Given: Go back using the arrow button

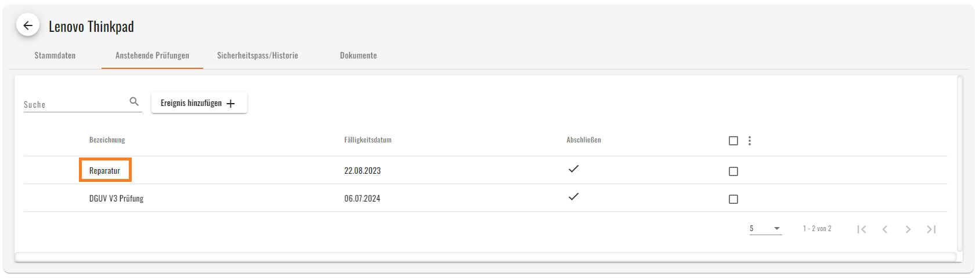Looking at the screenshot, I should pyautogui.click(x=28, y=25).
